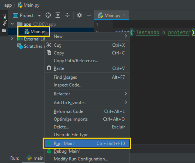Viewport: 195px width, 163px height.
Task: Click Collapse All icon in Project toolbar
Action: (67, 15)
